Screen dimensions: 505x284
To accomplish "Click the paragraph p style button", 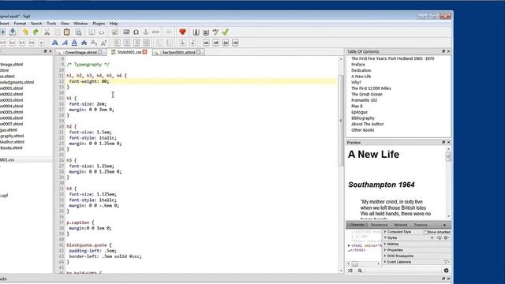I will click(41, 43).
